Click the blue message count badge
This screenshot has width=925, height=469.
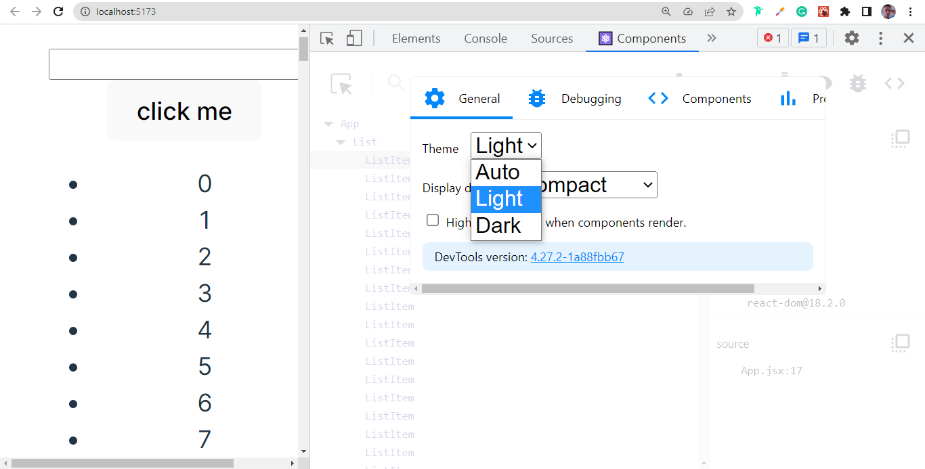(x=809, y=39)
